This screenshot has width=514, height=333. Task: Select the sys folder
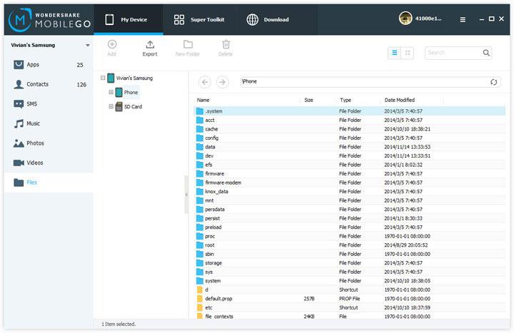349,272
